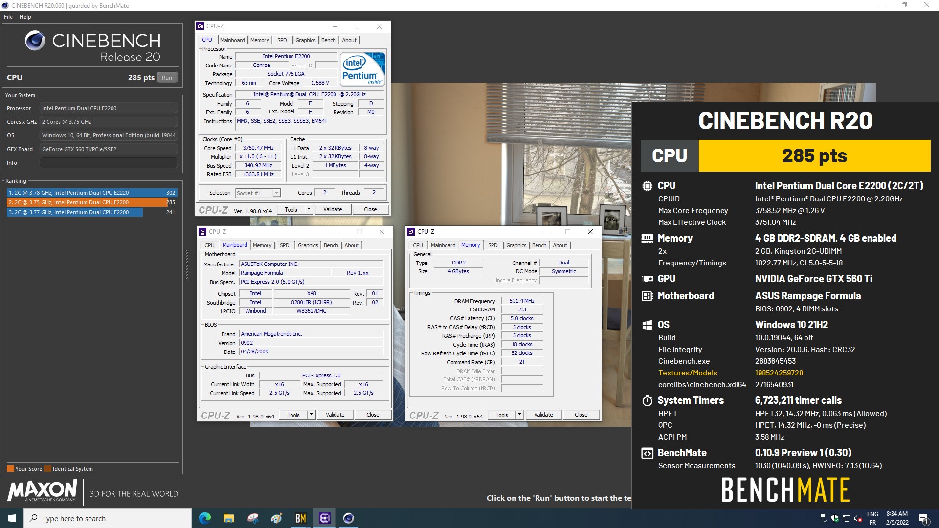Click the BIOS date 04/28/2009 field
The width and height of the screenshot is (939, 528).
point(311,352)
